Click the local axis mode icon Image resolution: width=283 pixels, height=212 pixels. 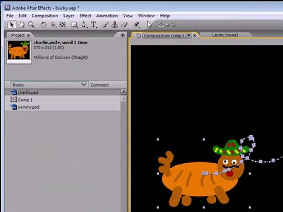coord(161,25)
